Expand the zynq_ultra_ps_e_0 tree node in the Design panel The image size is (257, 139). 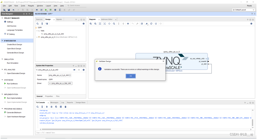(37, 37)
